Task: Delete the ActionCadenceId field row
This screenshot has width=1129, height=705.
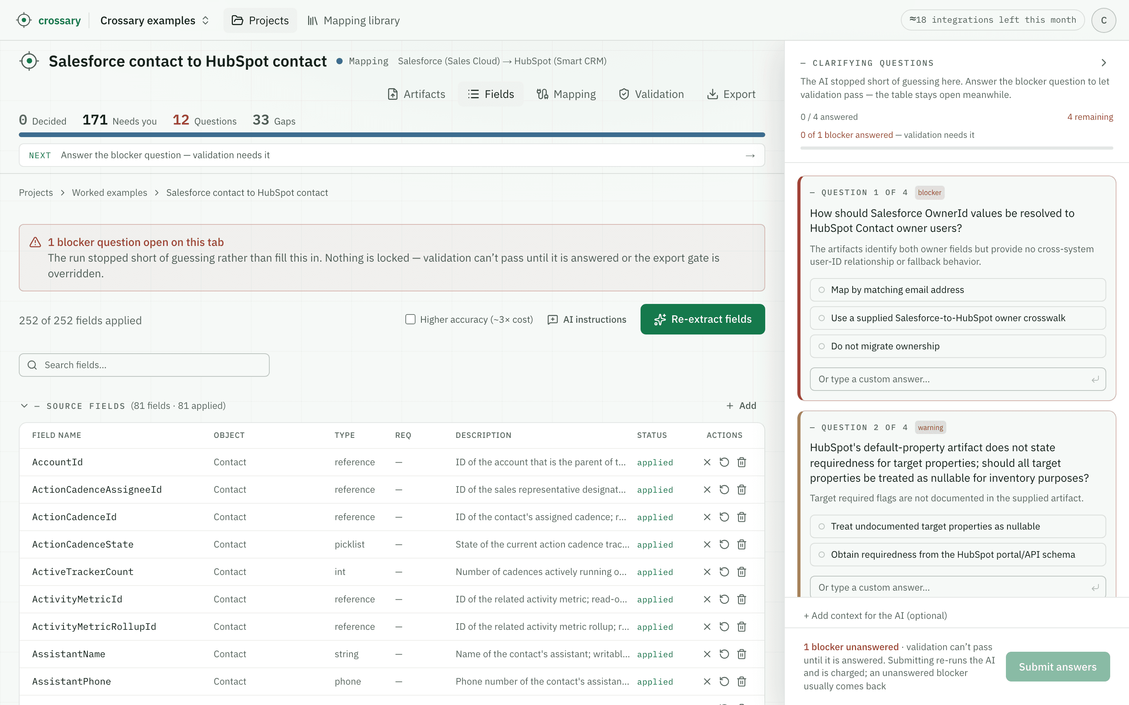Action: pos(741,517)
